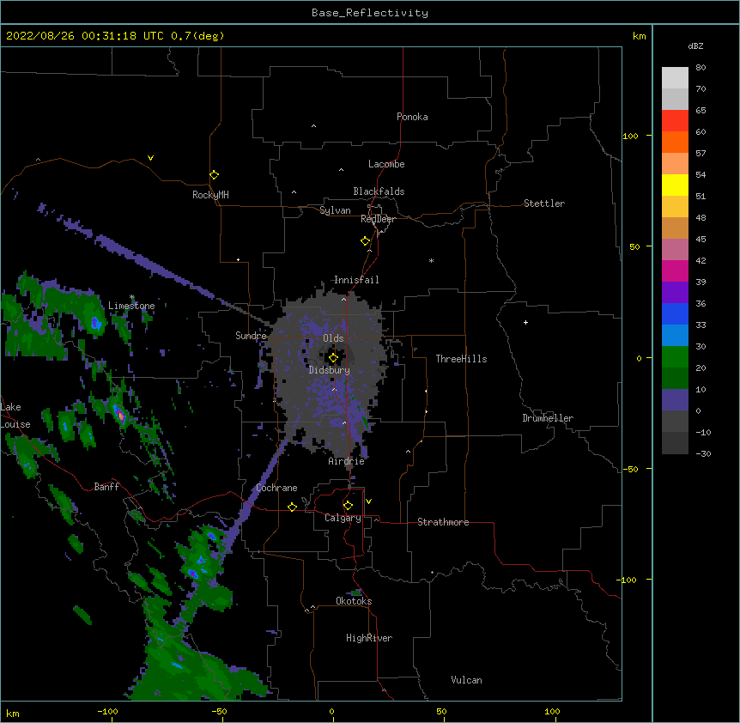
Task: Click the strong echo cell near Limestone
Action: click(96, 323)
